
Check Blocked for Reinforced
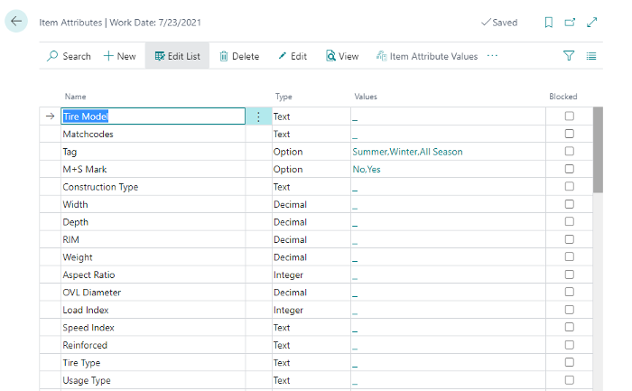(569, 345)
